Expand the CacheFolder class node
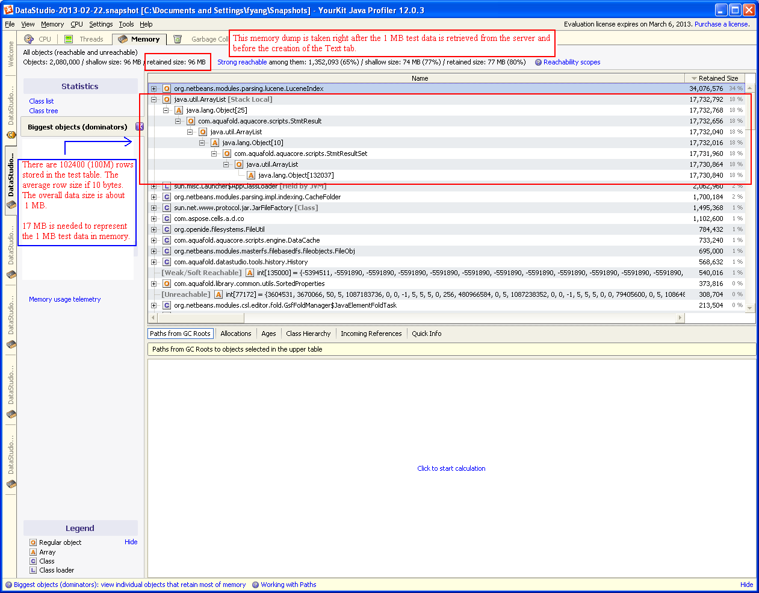This screenshot has width=759, height=593. coord(153,197)
